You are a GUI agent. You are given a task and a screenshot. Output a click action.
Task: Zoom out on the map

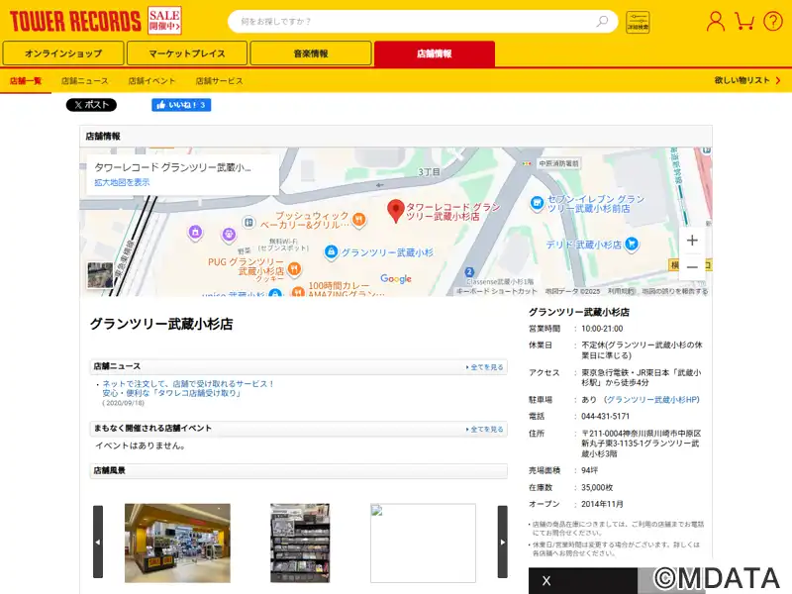[x=692, y=266]
